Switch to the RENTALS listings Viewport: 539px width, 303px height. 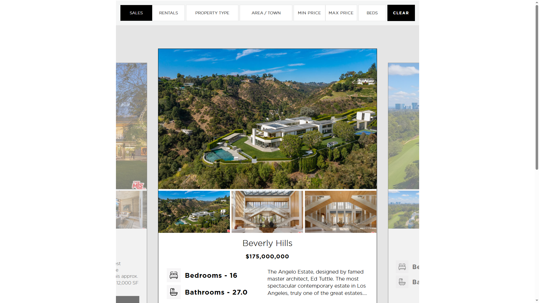tap(168, 13)
